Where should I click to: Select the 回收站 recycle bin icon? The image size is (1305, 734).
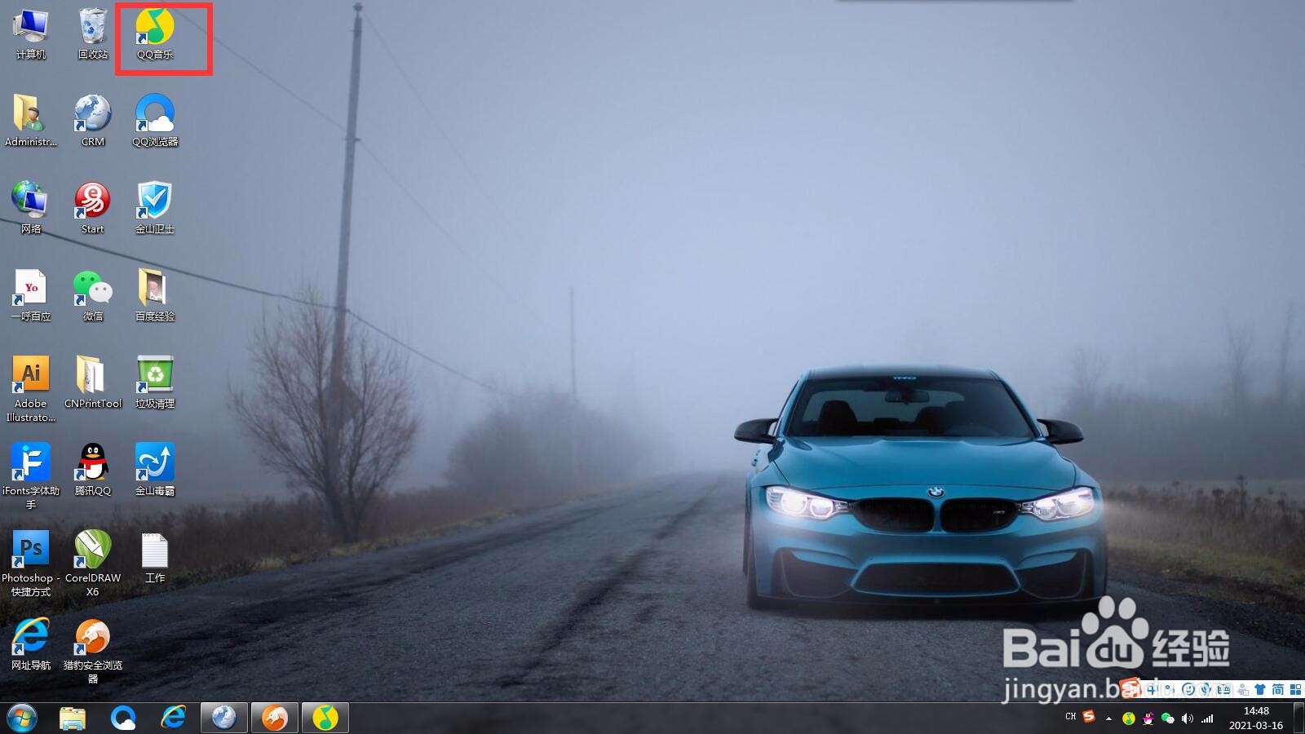pos(93,34)
